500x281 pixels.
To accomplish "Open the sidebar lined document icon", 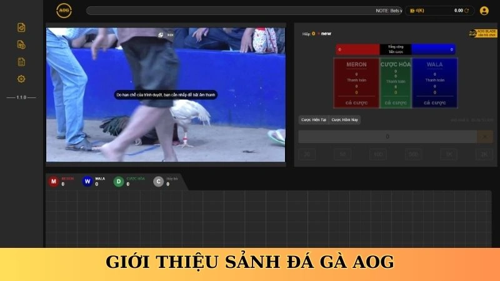I will point(21,62).
